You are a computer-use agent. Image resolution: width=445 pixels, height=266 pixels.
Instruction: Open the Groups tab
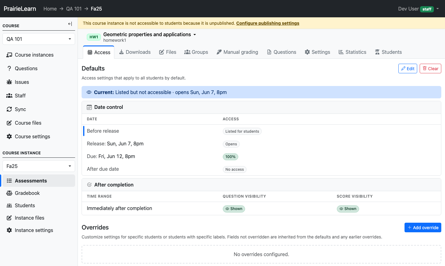click(196, 52)
